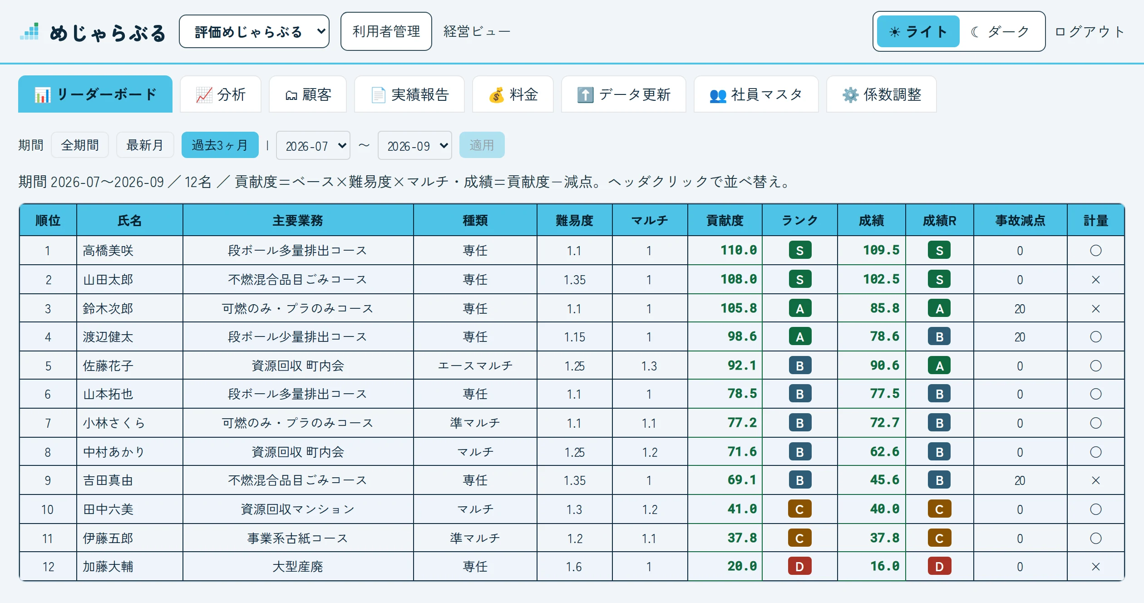Viewport: 1144px width, 603px height.
Task: Click the cell エースマルチ
Action: (x=475, y=366)
